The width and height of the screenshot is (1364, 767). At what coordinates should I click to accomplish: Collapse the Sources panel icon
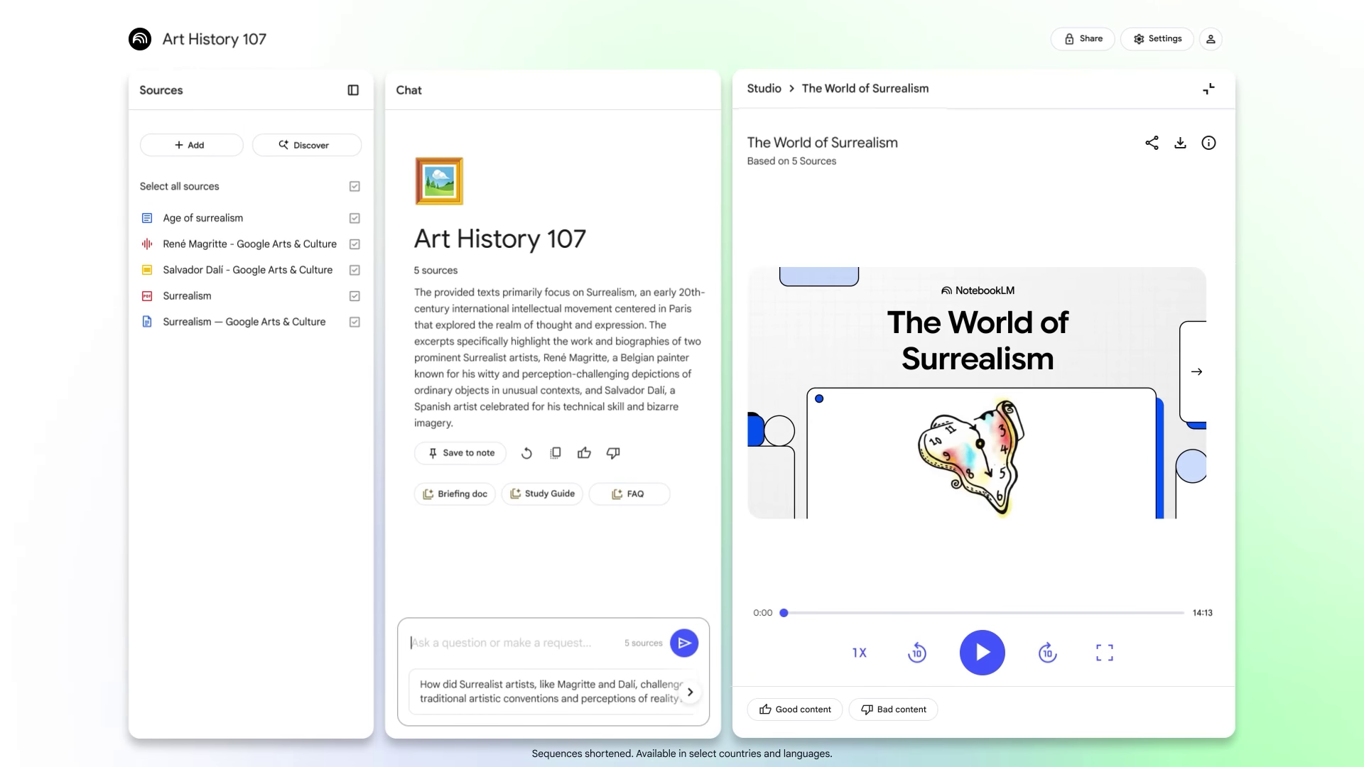click(x=353, y=90)
